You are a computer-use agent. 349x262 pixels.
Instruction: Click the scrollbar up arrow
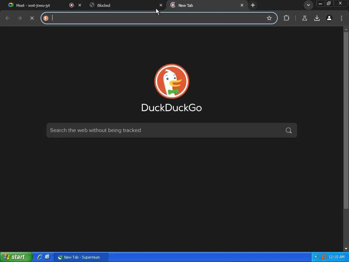pos(346,29)
